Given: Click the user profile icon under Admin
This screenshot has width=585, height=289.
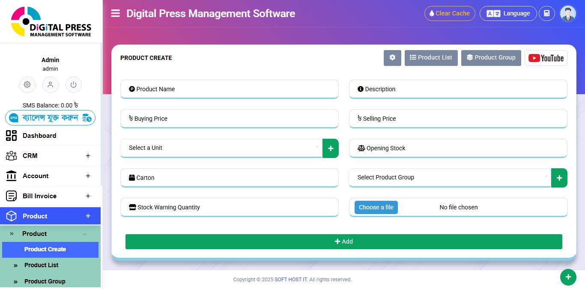Looking at the screenshot, I should coord(51,84).
